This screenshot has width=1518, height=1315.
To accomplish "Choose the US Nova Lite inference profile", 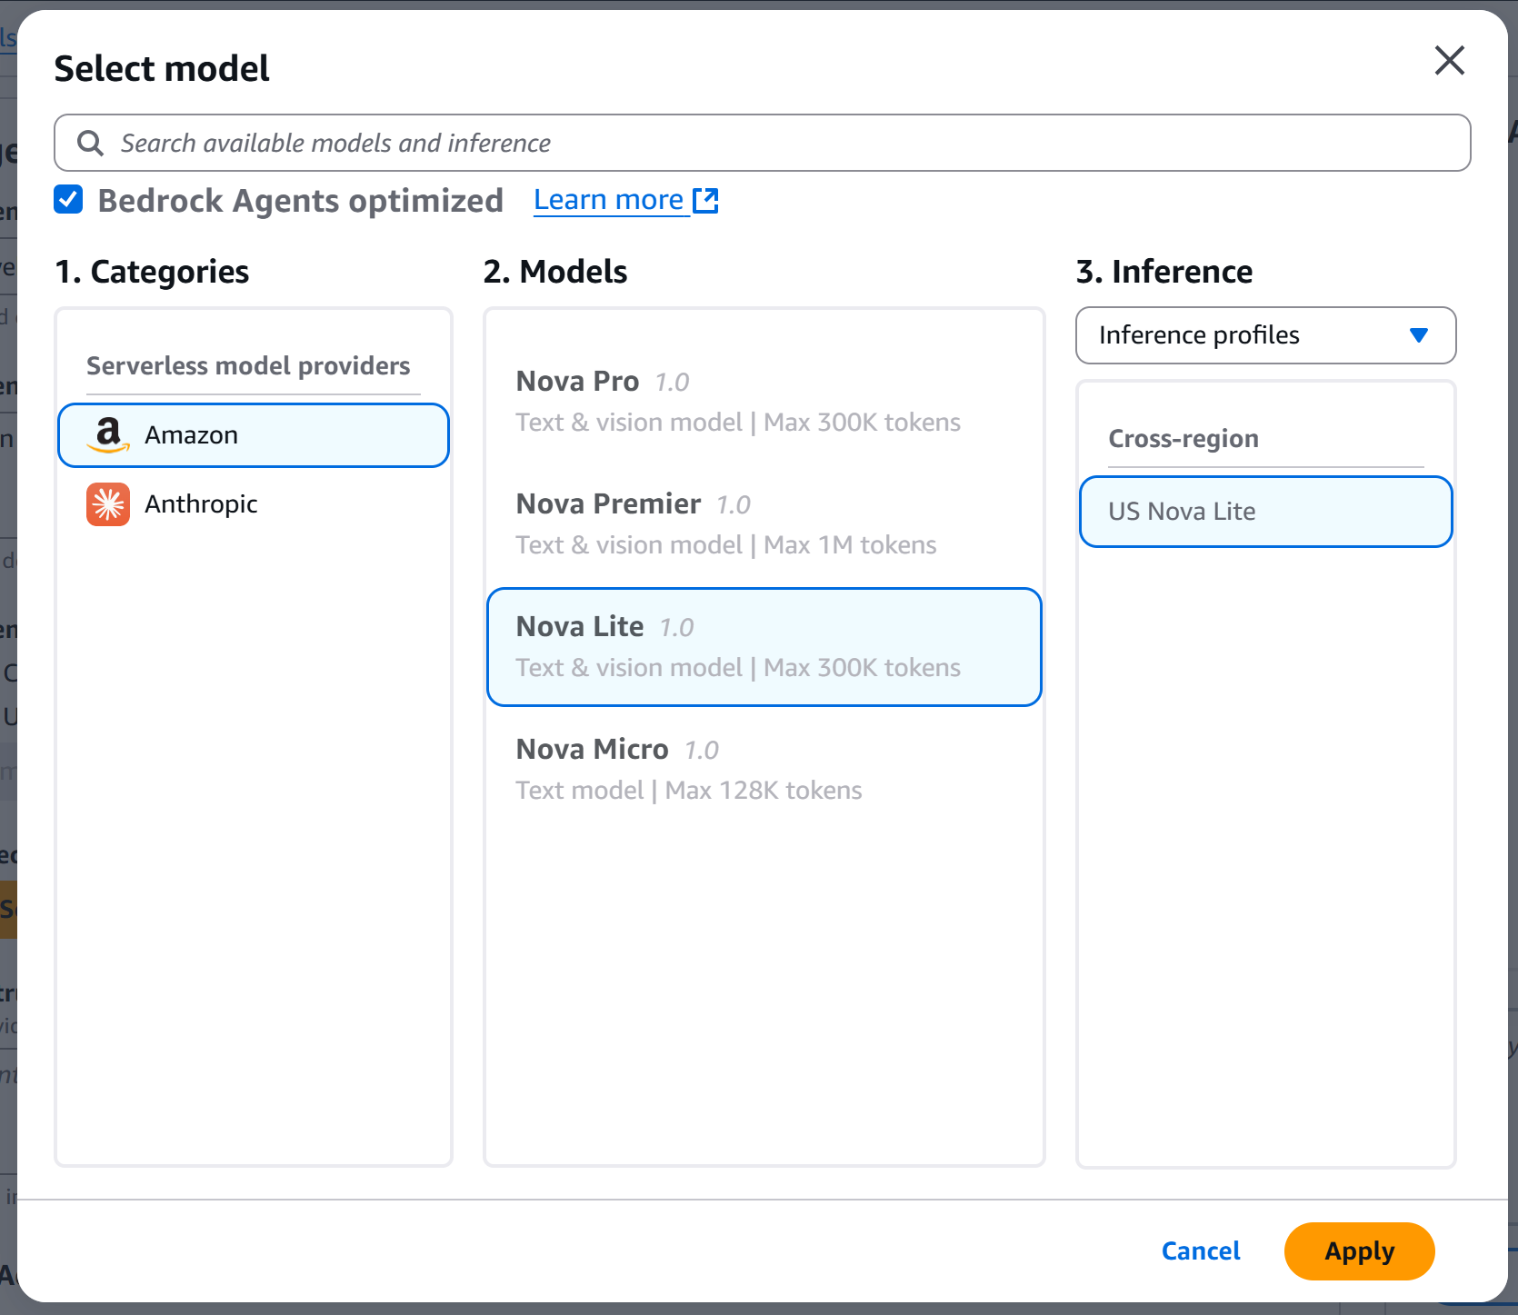I will click(x=1265, y=511).
